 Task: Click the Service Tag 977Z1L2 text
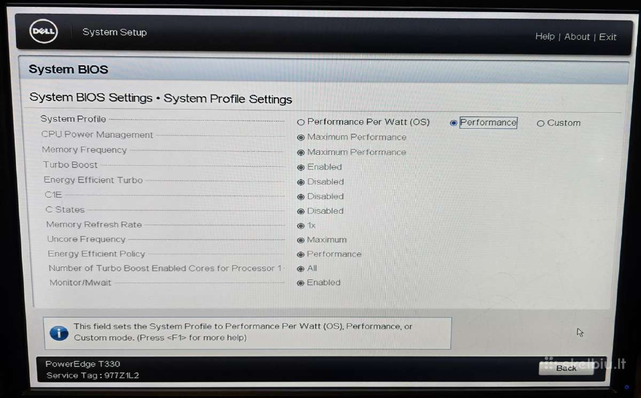click(93, 375)
